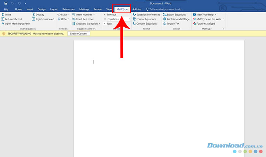The image size is (266, 157).
Task: Insert an Inline equation
Action: coord(8,14)
